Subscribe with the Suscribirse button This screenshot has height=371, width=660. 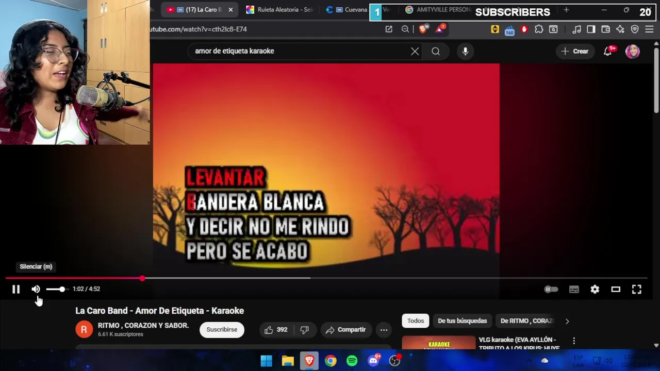click(222, 330)
